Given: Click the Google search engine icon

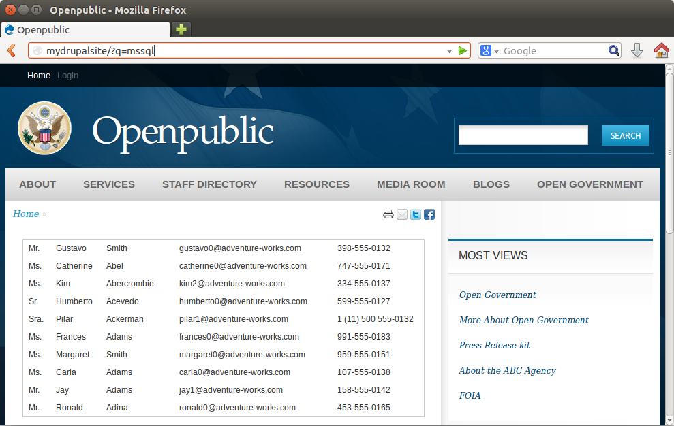Looking at the screenshot, I should (x=486, y=50).
